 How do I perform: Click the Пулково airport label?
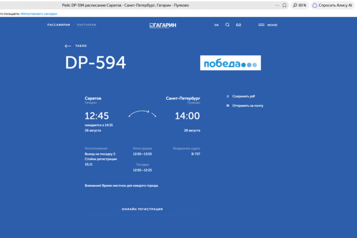194,103
